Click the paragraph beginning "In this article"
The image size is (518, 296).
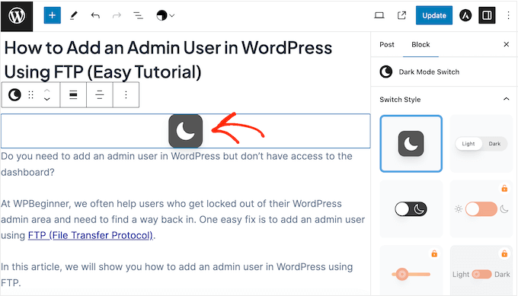[x=177, y=275]
